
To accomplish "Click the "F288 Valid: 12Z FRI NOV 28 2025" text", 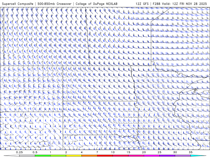I will (x=180, y=4).
